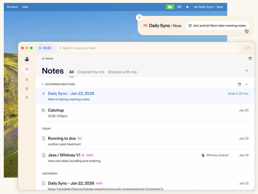
Task: Click the TODAY section header
Action: coord(46,129)
